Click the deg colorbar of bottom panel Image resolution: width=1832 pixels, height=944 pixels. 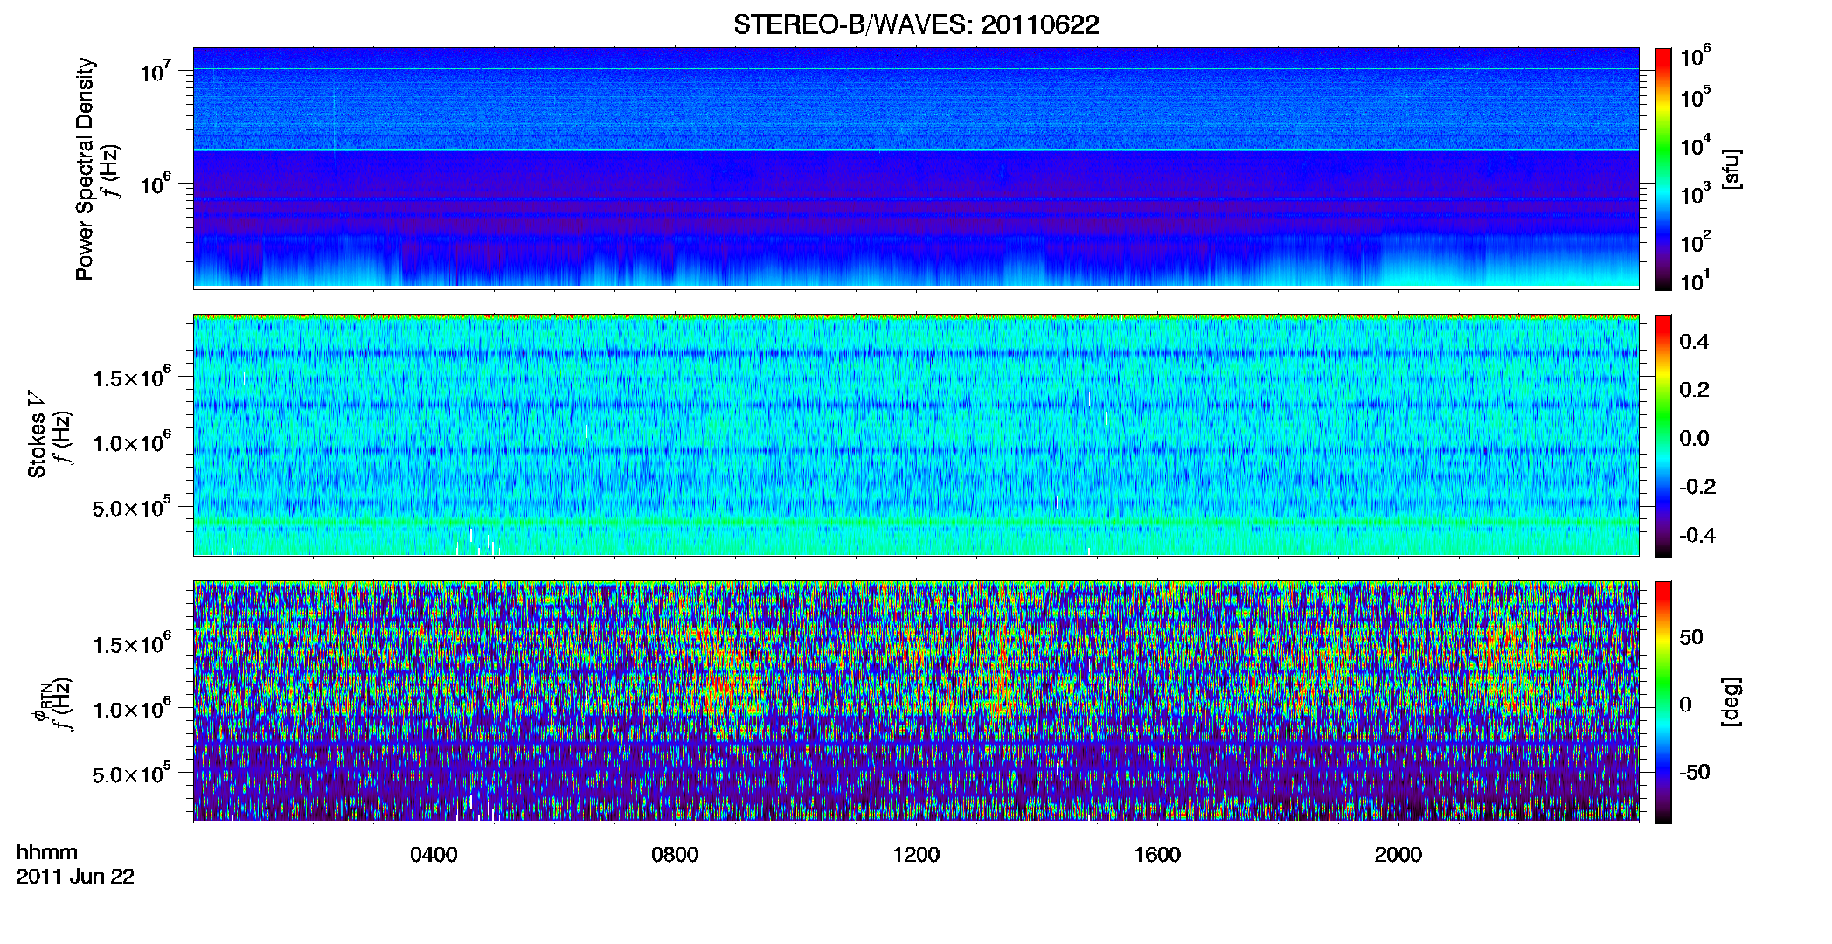click(x=1663, y=702)
